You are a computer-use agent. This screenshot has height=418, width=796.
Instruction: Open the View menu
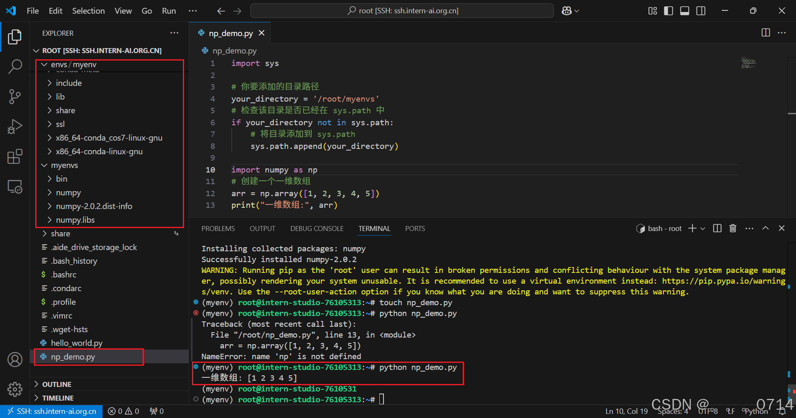123,11
